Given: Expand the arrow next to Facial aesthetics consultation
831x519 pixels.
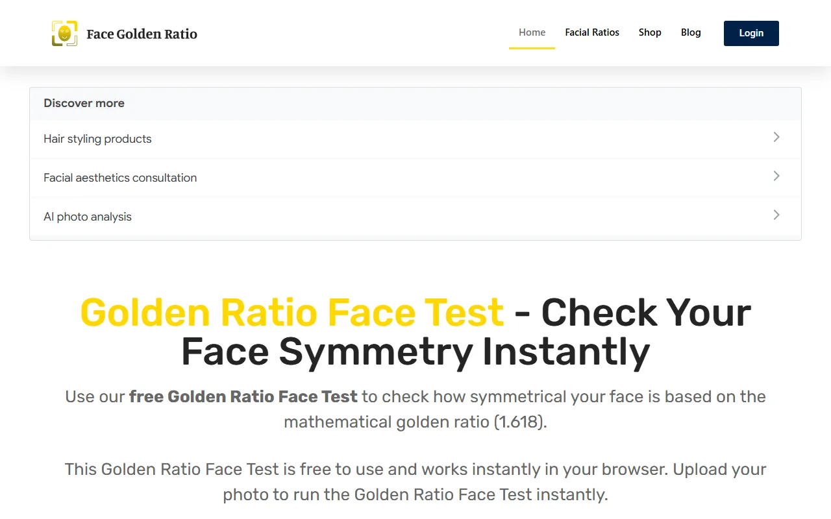Looking at the screenshot, I should click(x=776, y=176).
